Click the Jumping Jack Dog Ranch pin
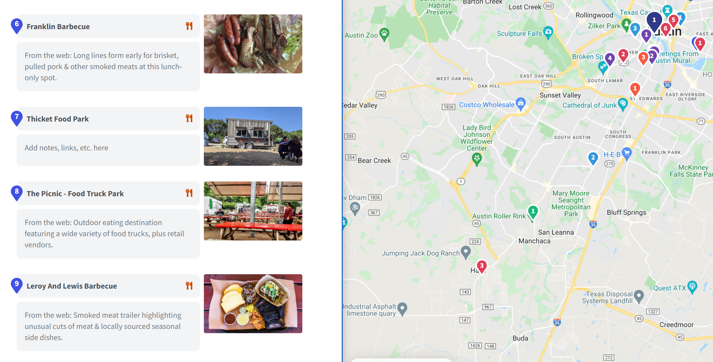Image resolution: width=713 pixels, height=362 pixels. (x=466, y=252)
